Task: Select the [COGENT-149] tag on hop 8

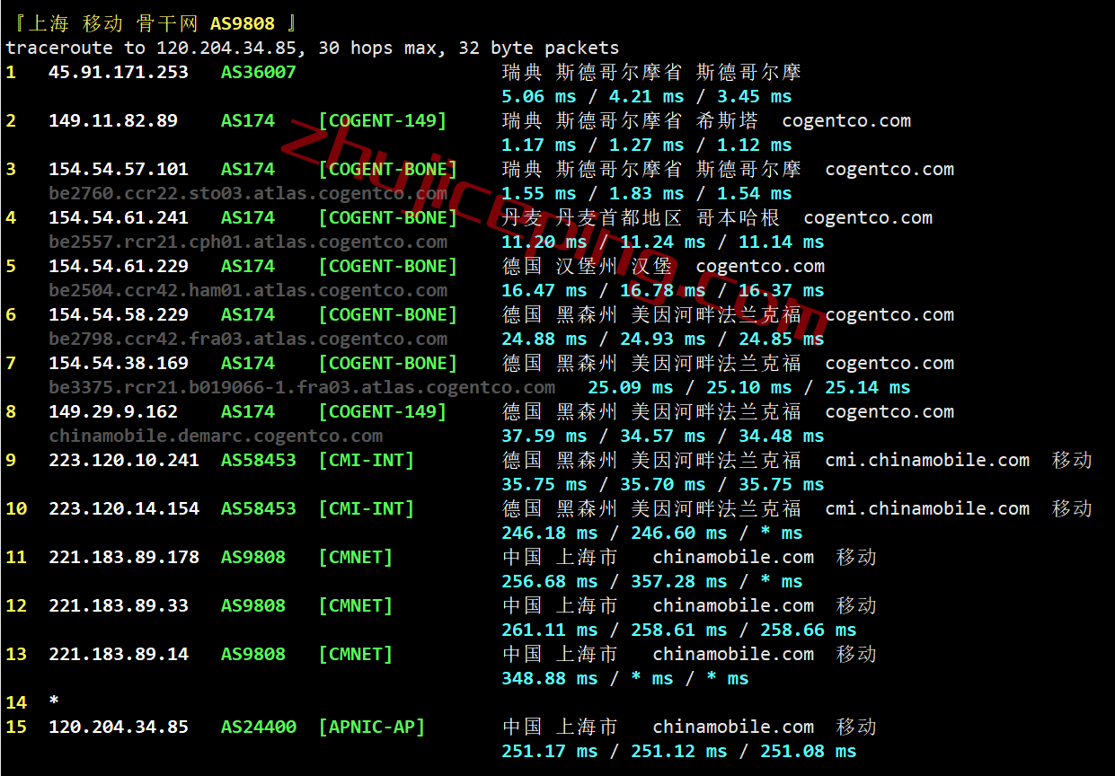Action: (x=383, y=411)
